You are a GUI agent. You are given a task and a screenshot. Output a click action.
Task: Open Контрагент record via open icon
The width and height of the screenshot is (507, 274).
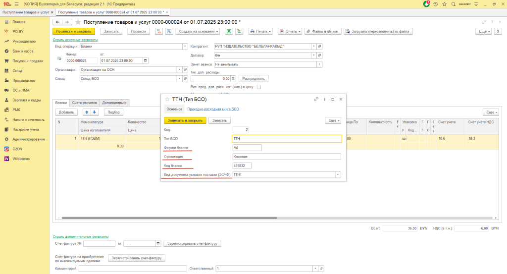tap(319, 46)
